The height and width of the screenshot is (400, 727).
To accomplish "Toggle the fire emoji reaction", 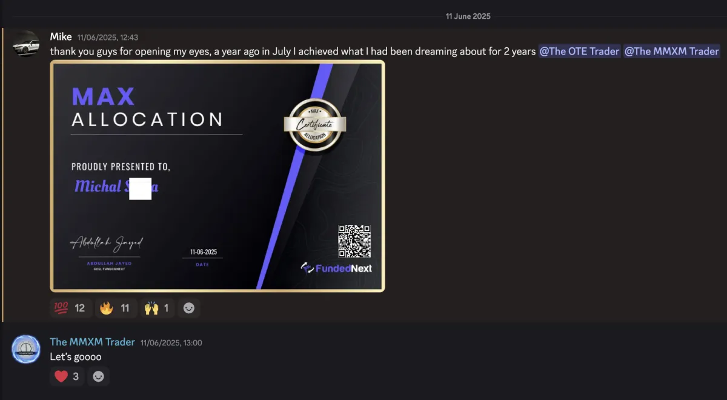I will coord(116,308).
